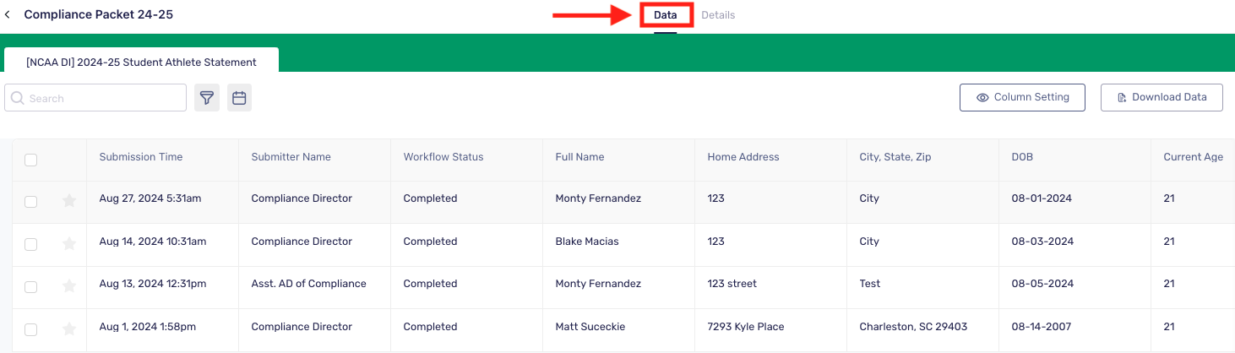
Task: Select the checkbox for the Aug 27 submission
Action: point(31,202)
